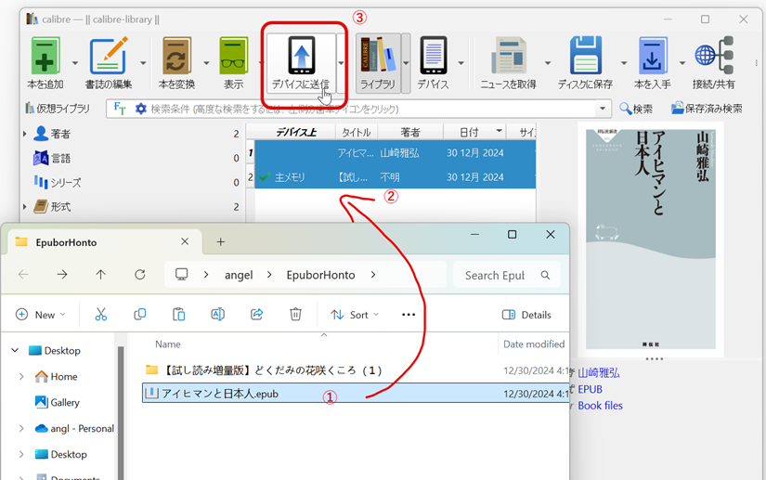
Task: Click the Explorer search box
Action: 506,276
